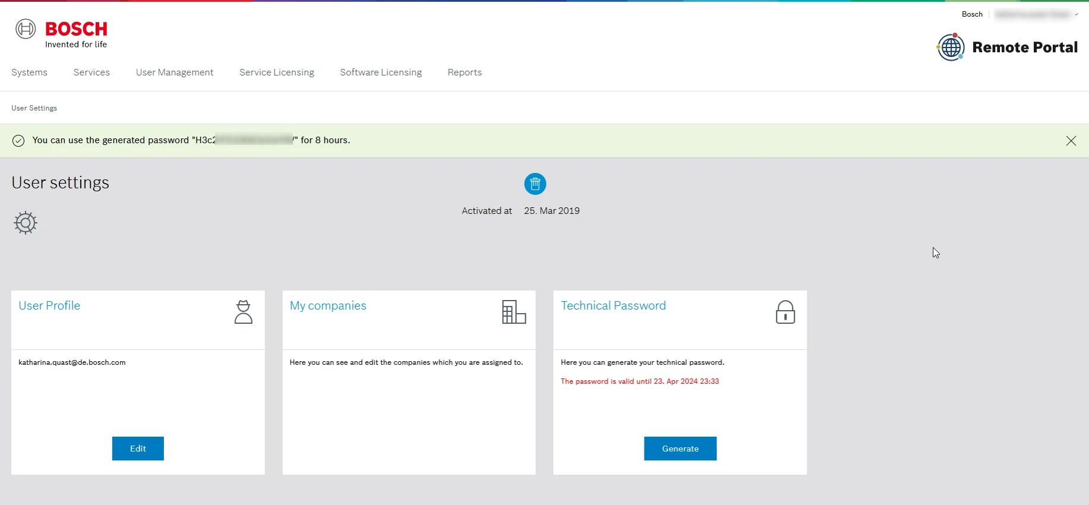
Task: Open the Reports menu
Action: [x=464, y=72]
